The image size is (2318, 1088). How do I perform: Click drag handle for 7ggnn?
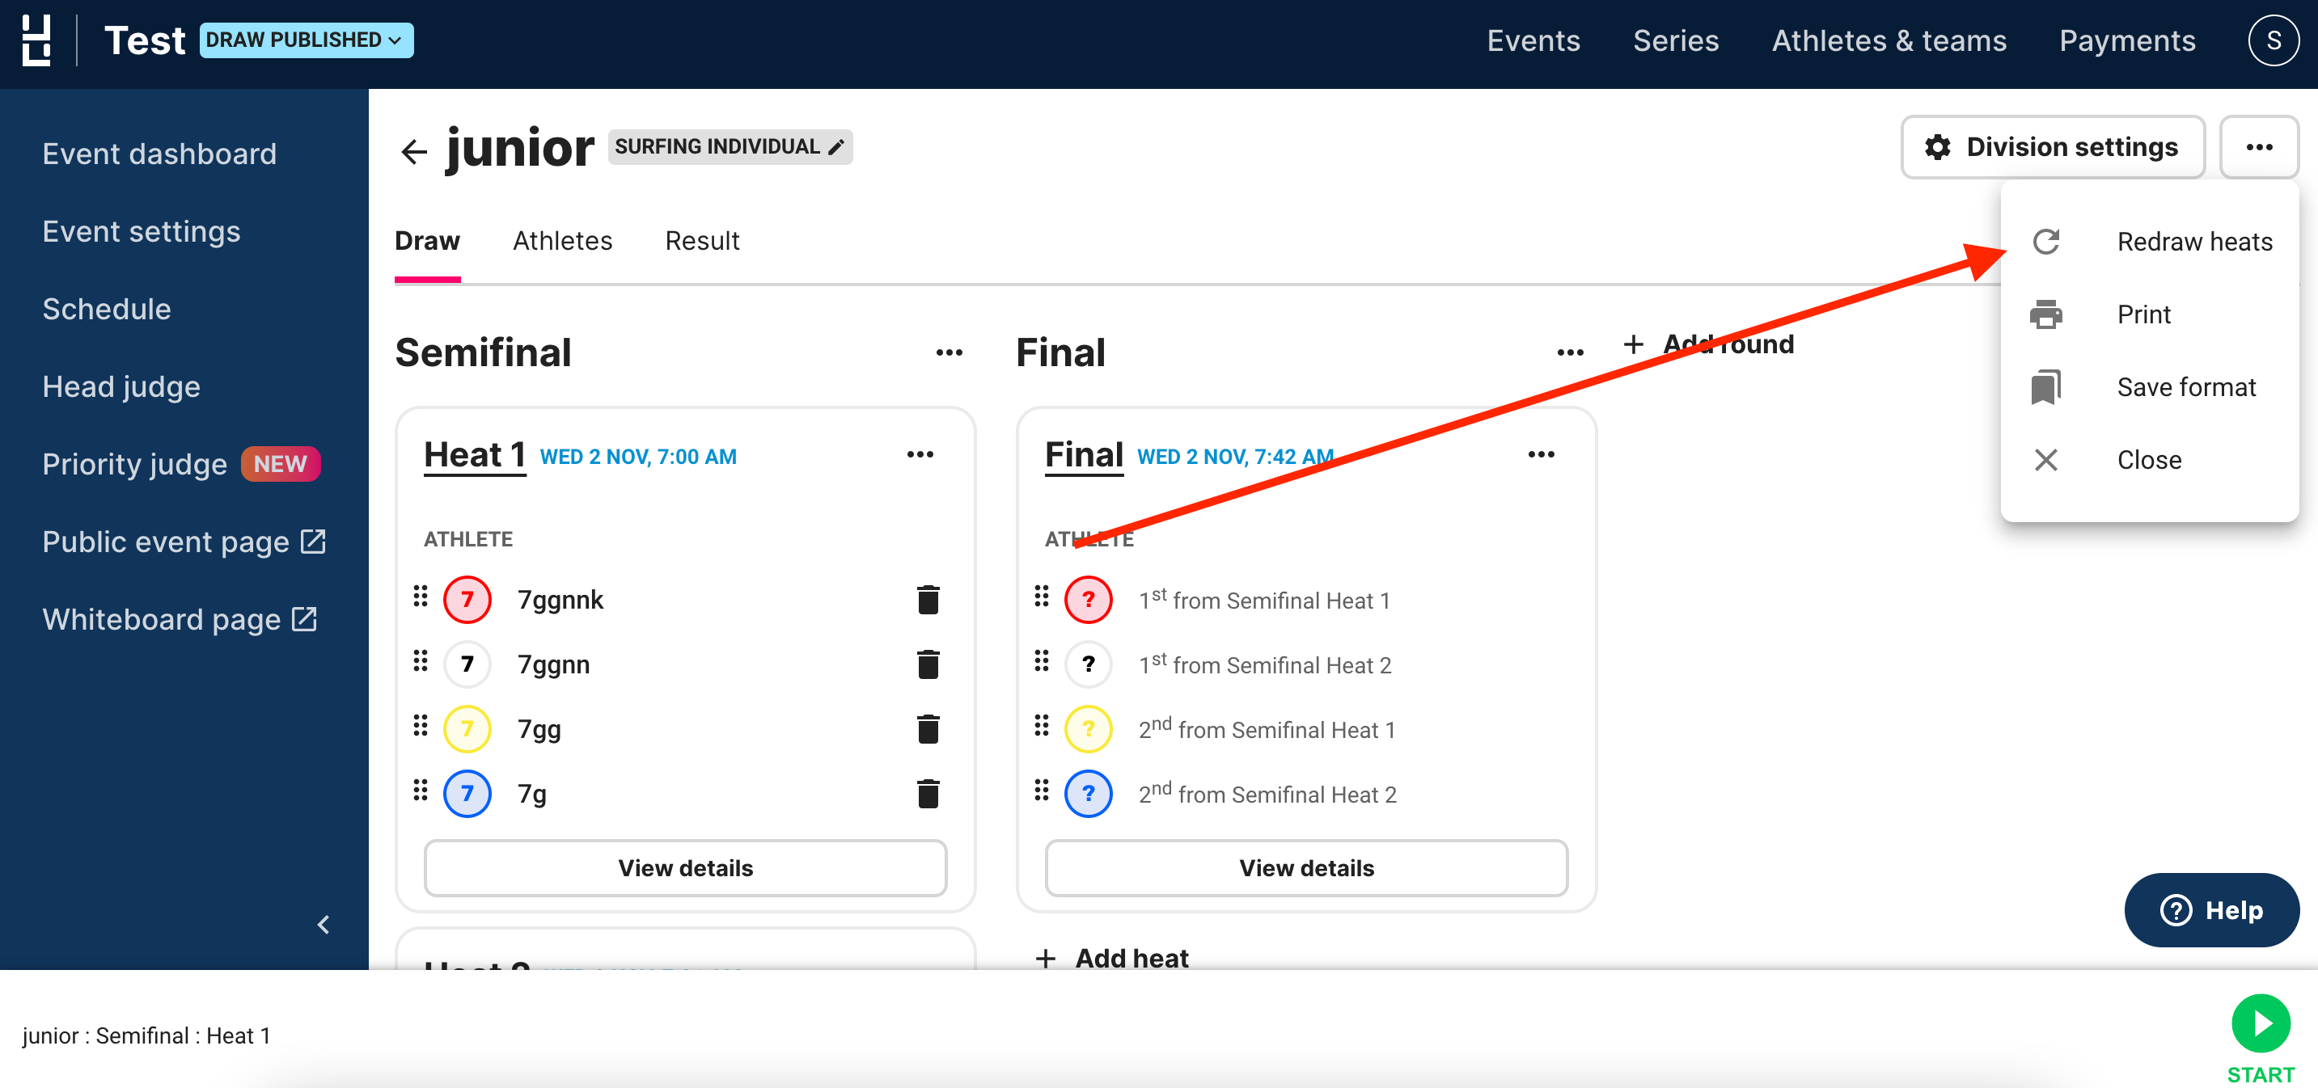[421, 661]
